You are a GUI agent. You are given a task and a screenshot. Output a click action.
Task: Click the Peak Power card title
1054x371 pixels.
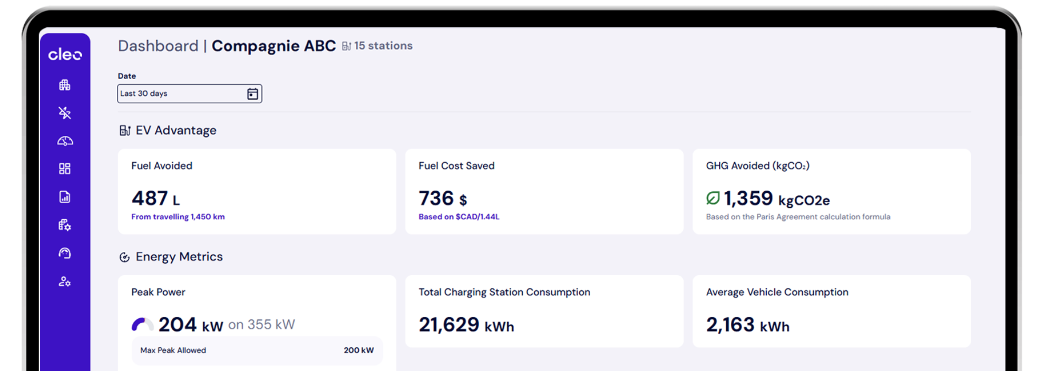(158, 292)
